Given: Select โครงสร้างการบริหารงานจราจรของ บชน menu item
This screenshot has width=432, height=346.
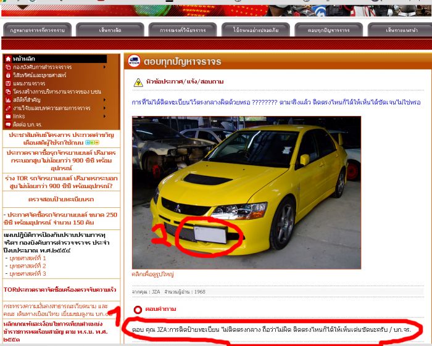Looking at the screenshot, I should click(x=57, y=92).
